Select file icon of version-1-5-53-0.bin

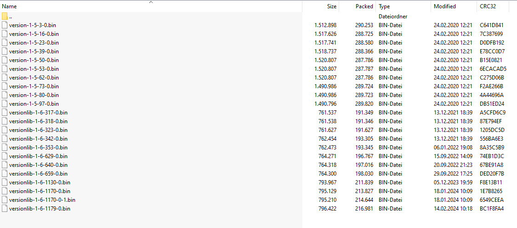click(x=4, y=68)
